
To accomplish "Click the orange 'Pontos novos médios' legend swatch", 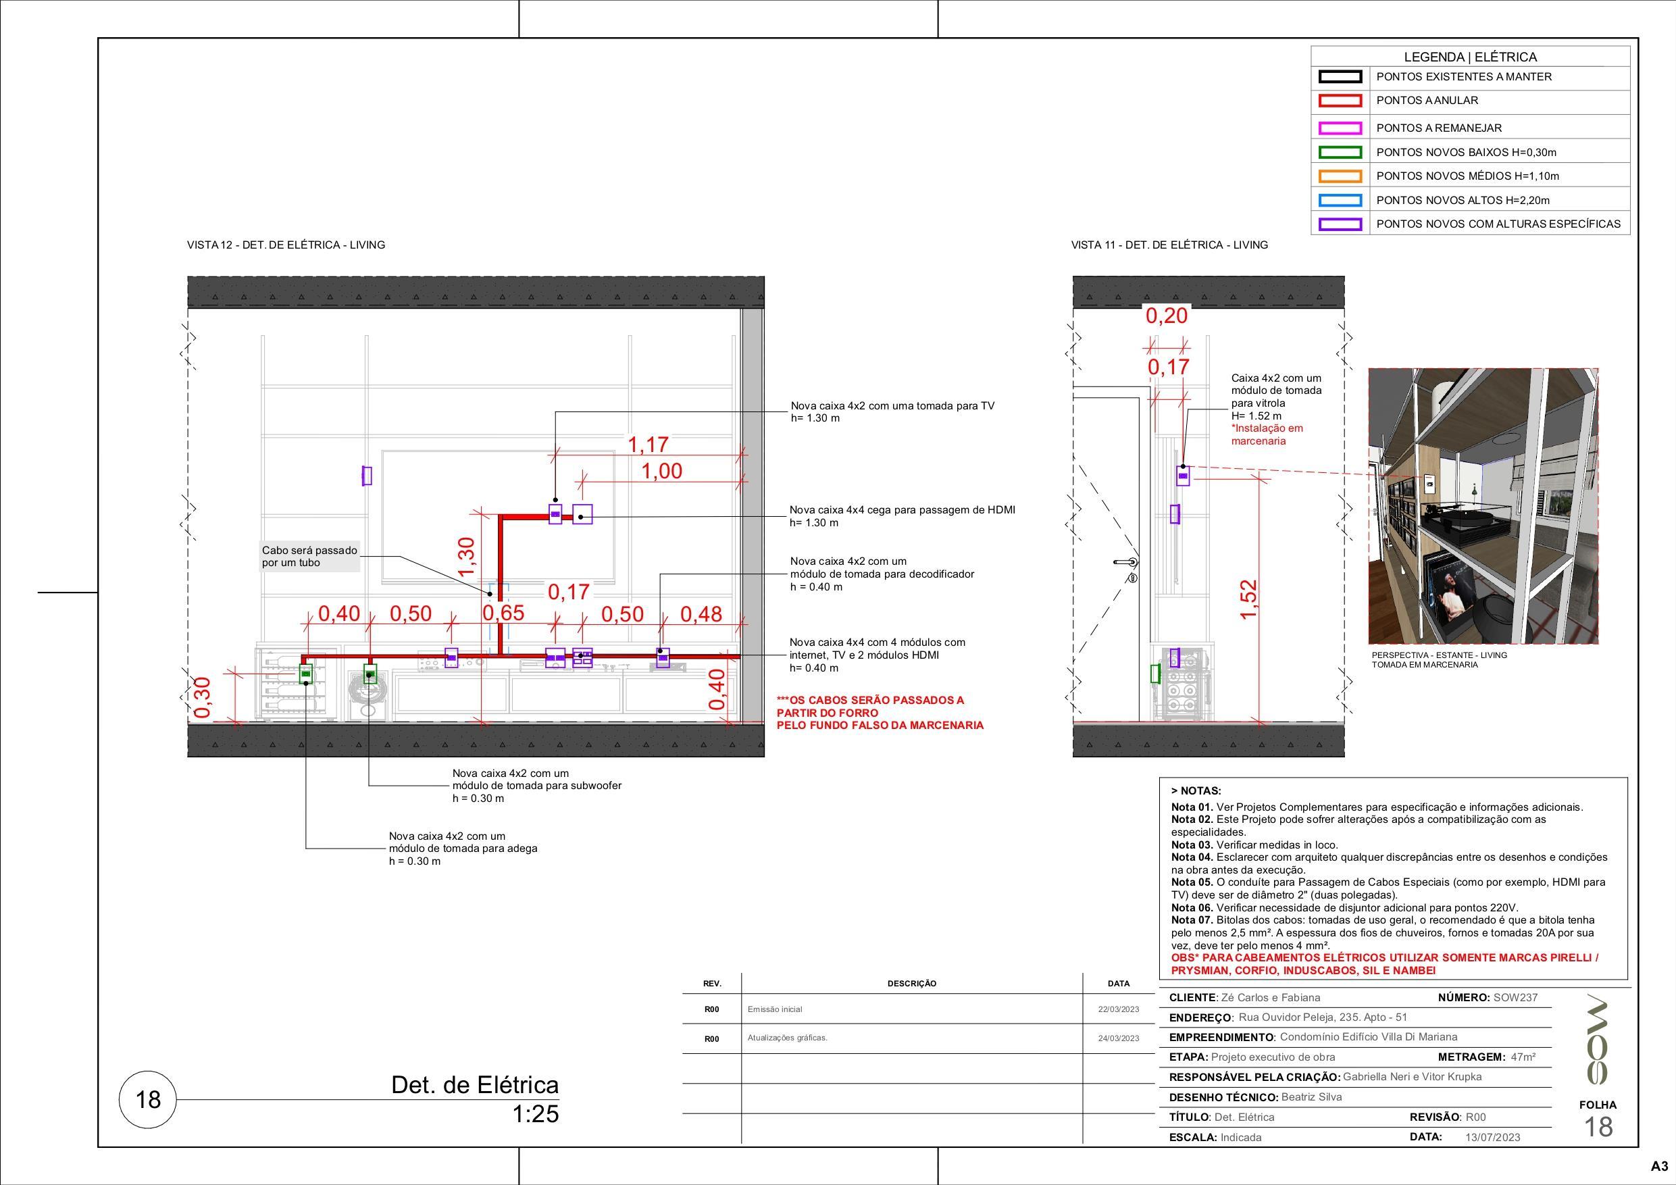I will click(x=1340, y=176).
